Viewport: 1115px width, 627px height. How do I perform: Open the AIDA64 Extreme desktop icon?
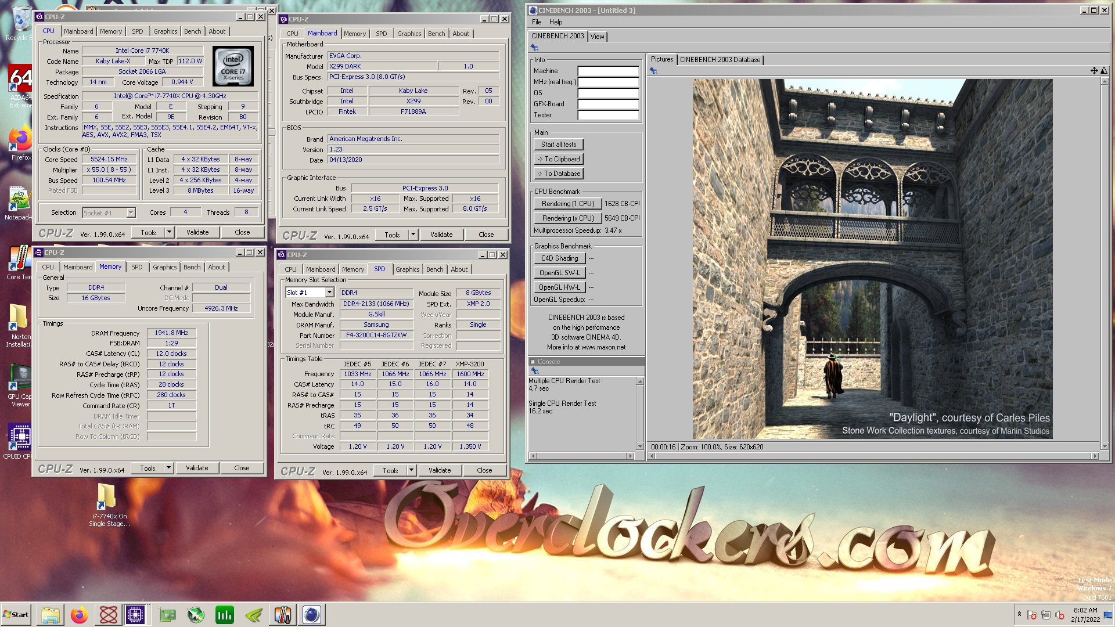pyautogui.click(x=20, y=86)
